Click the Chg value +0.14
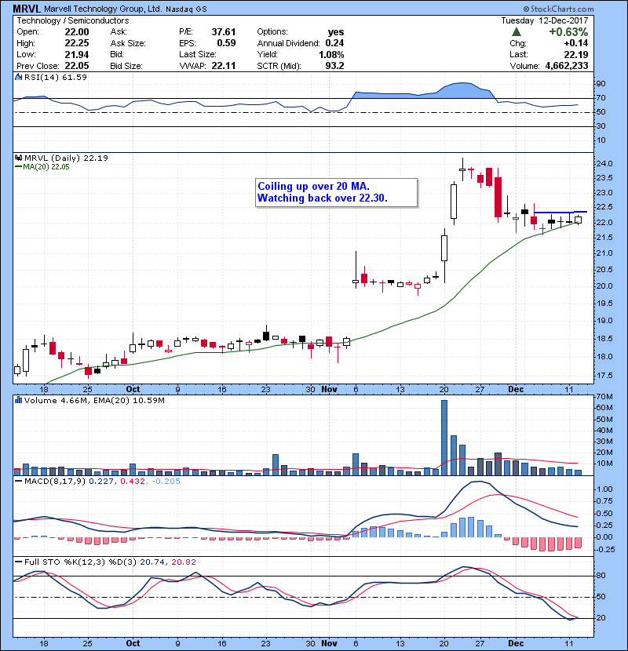 [576, 43]
